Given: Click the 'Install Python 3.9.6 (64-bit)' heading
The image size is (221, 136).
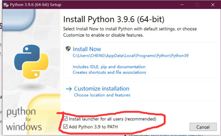Looking at the screenshot, I should 114,19.
